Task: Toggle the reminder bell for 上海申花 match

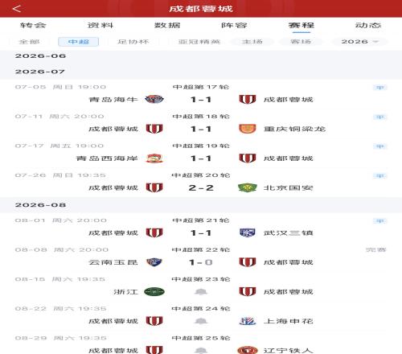Action: click(x=201, y=321)
